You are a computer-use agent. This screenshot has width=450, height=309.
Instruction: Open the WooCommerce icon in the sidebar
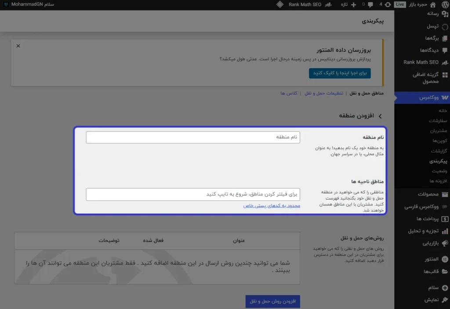tap(444, 97)
